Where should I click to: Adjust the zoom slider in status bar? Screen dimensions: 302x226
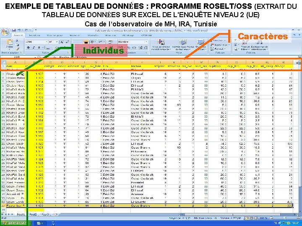click(x=285, y=218)
